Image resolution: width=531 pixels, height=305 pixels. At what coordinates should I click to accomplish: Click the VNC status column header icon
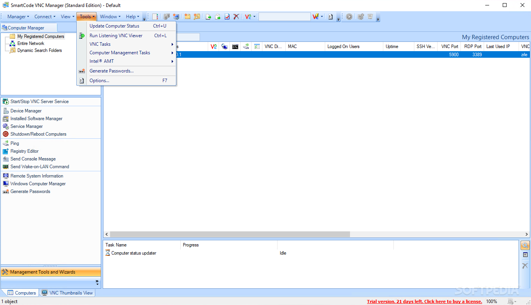point(214,47)
